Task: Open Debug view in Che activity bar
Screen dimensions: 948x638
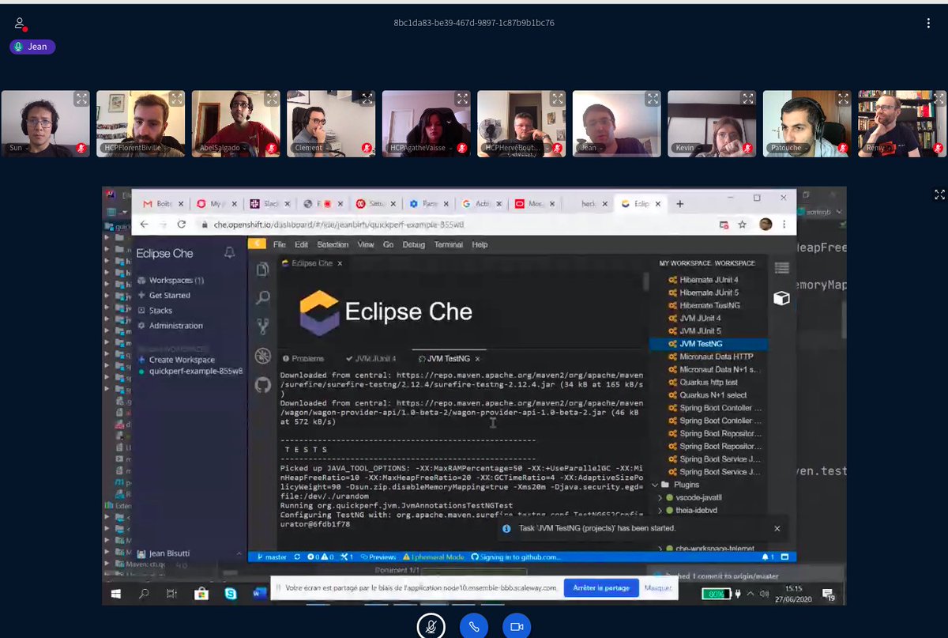Action: tap(263, 355)
